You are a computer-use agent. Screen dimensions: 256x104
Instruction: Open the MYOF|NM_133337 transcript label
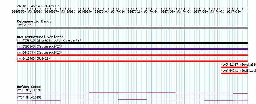pos(29,90)
